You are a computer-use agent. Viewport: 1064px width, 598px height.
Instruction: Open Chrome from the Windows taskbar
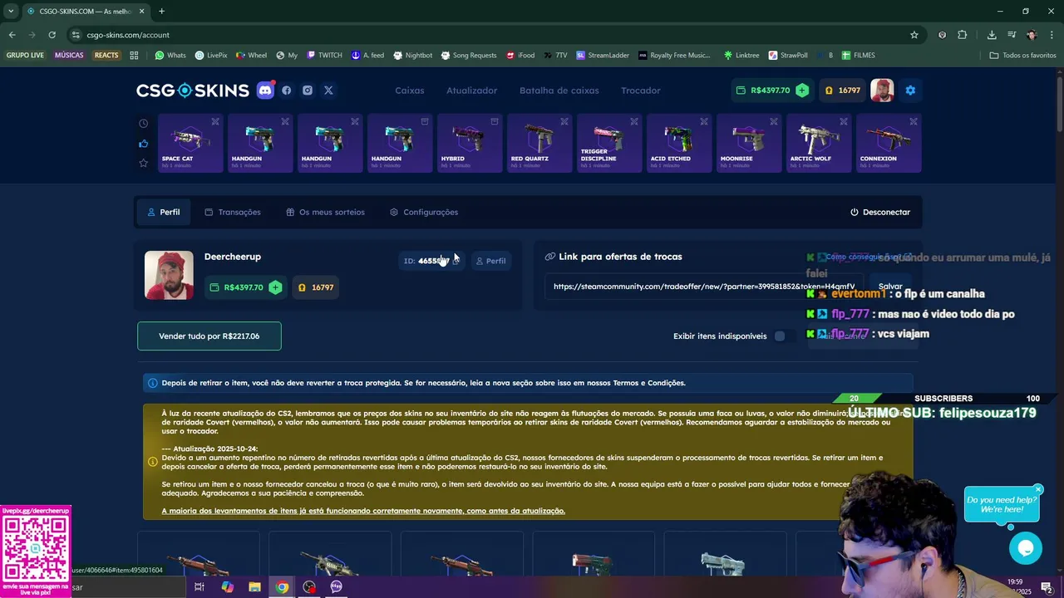pyautogui.click(x=283, y=587)
